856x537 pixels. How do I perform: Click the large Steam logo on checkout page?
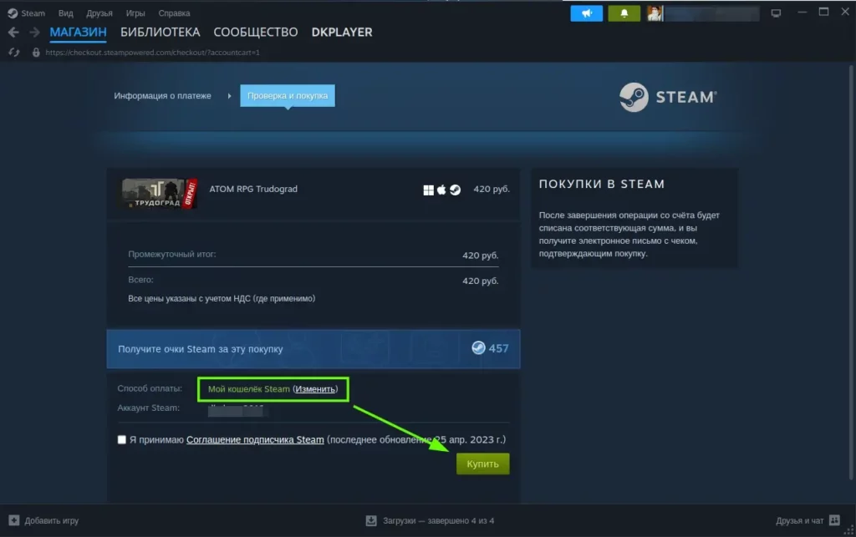click(668, 97)
